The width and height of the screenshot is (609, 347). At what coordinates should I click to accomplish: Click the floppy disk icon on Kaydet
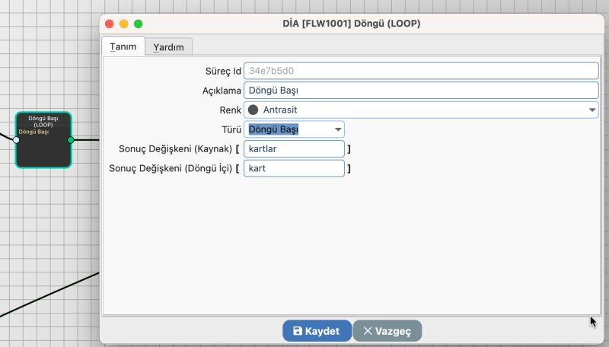coord(298,331)
